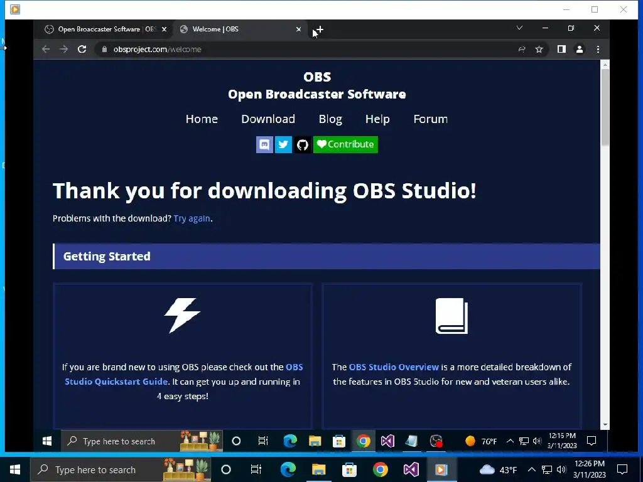Click outer taskbar search box

[x=120, y=469]
